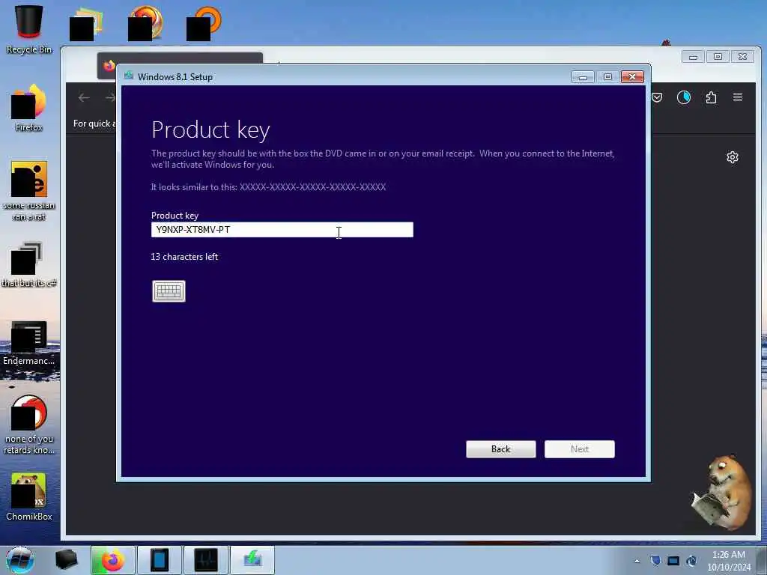Open the Endermanc... desktop shortcut

point(28,343)
